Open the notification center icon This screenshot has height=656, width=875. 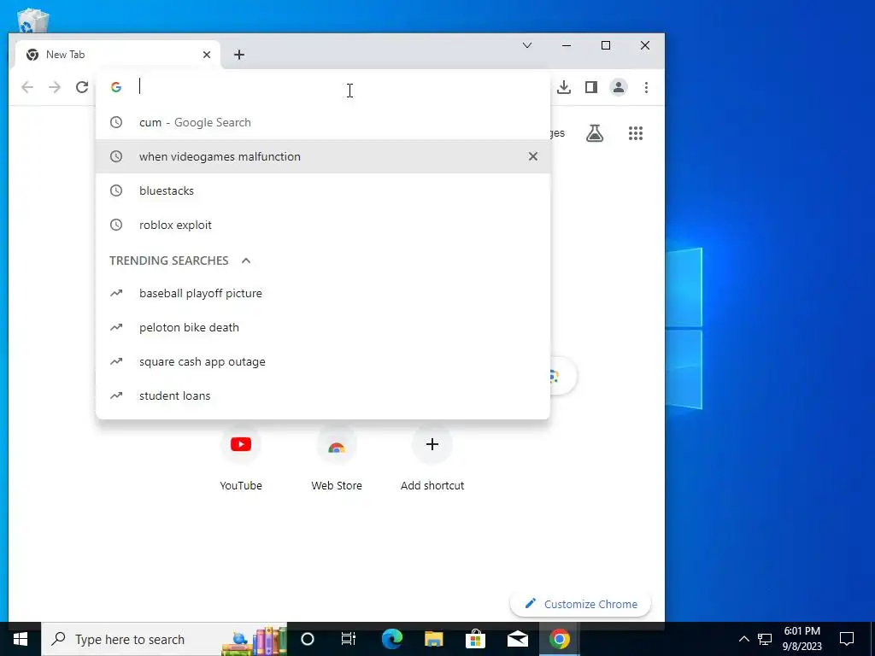pyautogui.click(x=847, y=639)
